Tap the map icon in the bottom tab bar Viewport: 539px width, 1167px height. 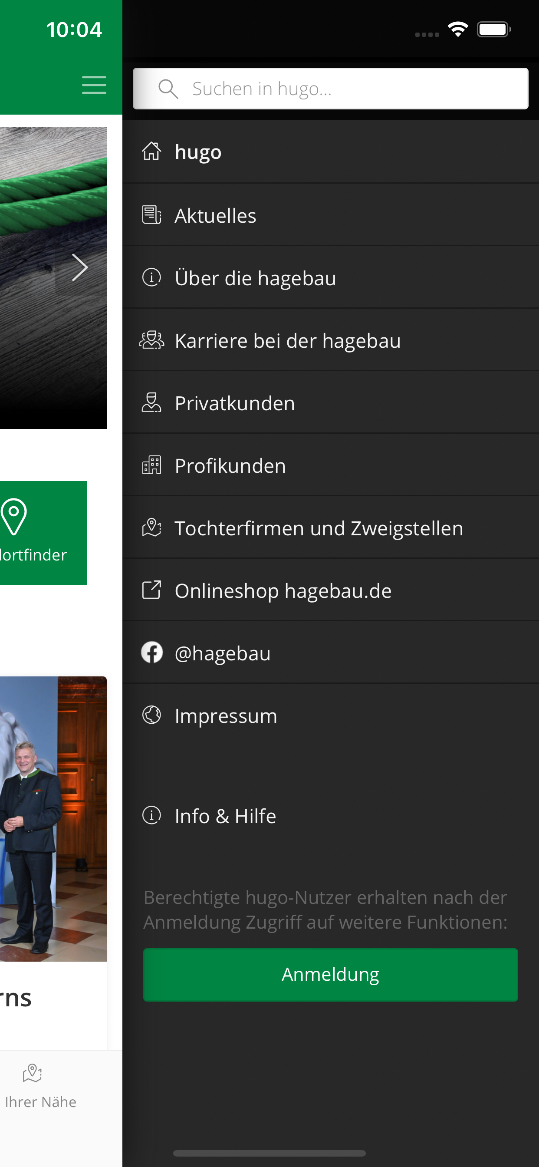(x=32, y=1073)
